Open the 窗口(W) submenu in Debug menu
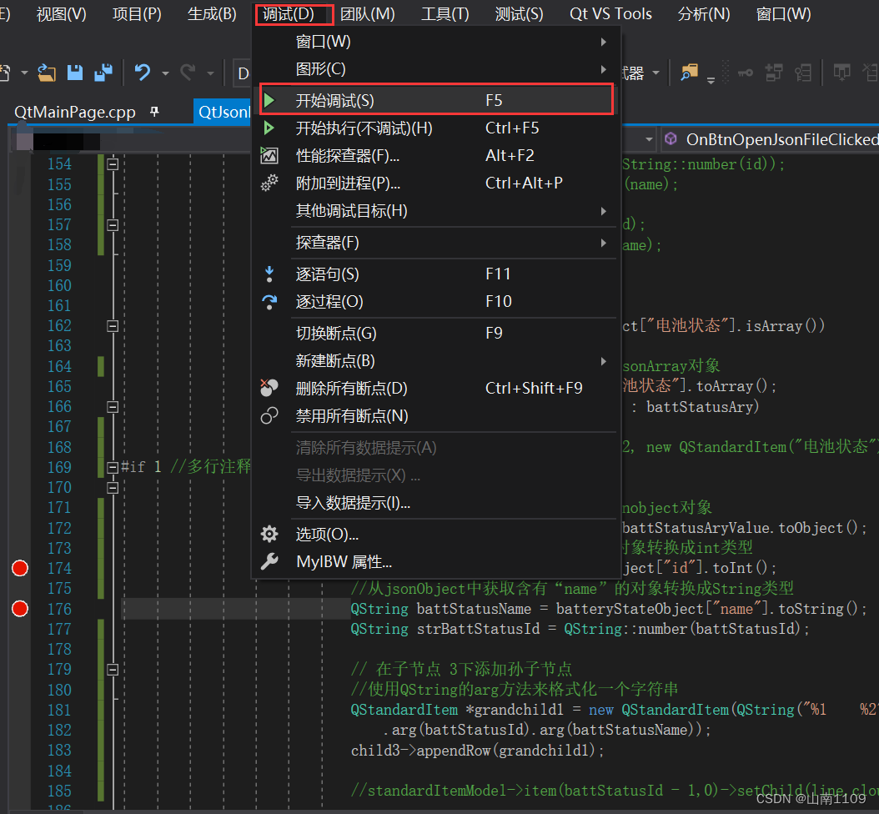This screenshot has height=814, width=879. point(438,42)
